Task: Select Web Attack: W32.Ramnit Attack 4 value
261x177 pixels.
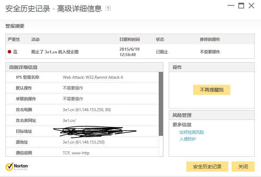Action: pyautogui.click(x=93, y=77)
